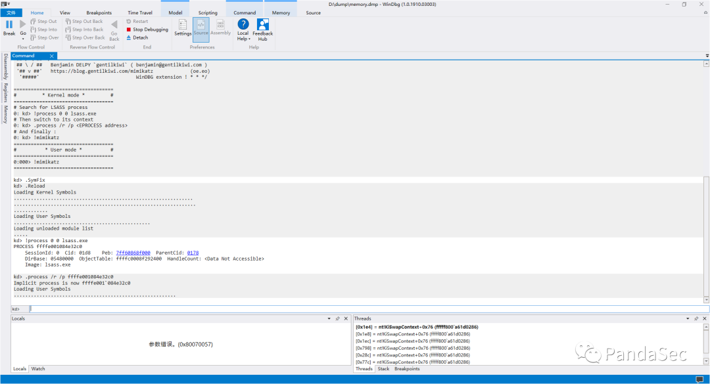
Task: Click the Detach eject icon
Action: [x=129, y=37]
